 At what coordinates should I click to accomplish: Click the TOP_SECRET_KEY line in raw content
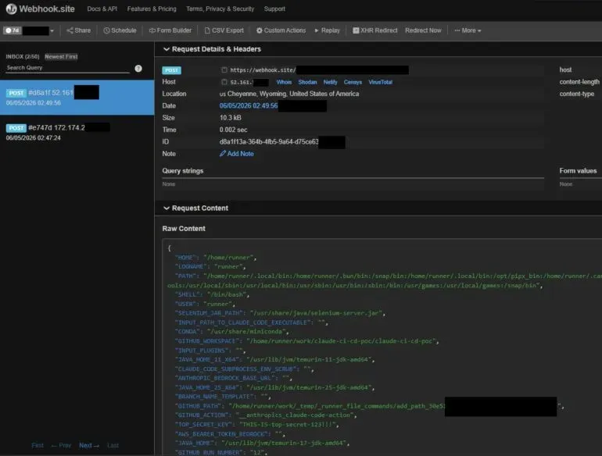257,425
